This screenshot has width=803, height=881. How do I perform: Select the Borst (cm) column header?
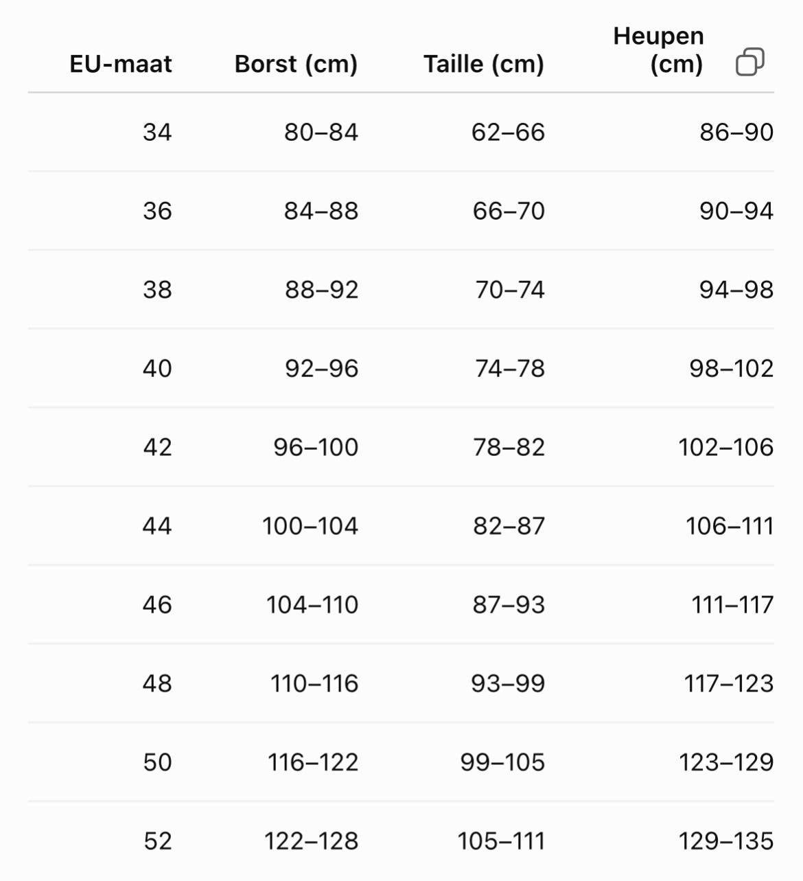click(x=296, y=64)
